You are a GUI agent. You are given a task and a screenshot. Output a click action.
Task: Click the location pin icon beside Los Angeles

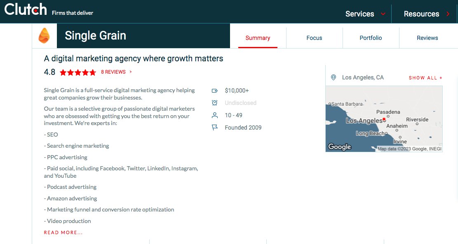334,77
